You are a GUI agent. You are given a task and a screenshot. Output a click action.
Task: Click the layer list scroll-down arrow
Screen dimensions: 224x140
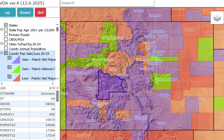[57, 79]
